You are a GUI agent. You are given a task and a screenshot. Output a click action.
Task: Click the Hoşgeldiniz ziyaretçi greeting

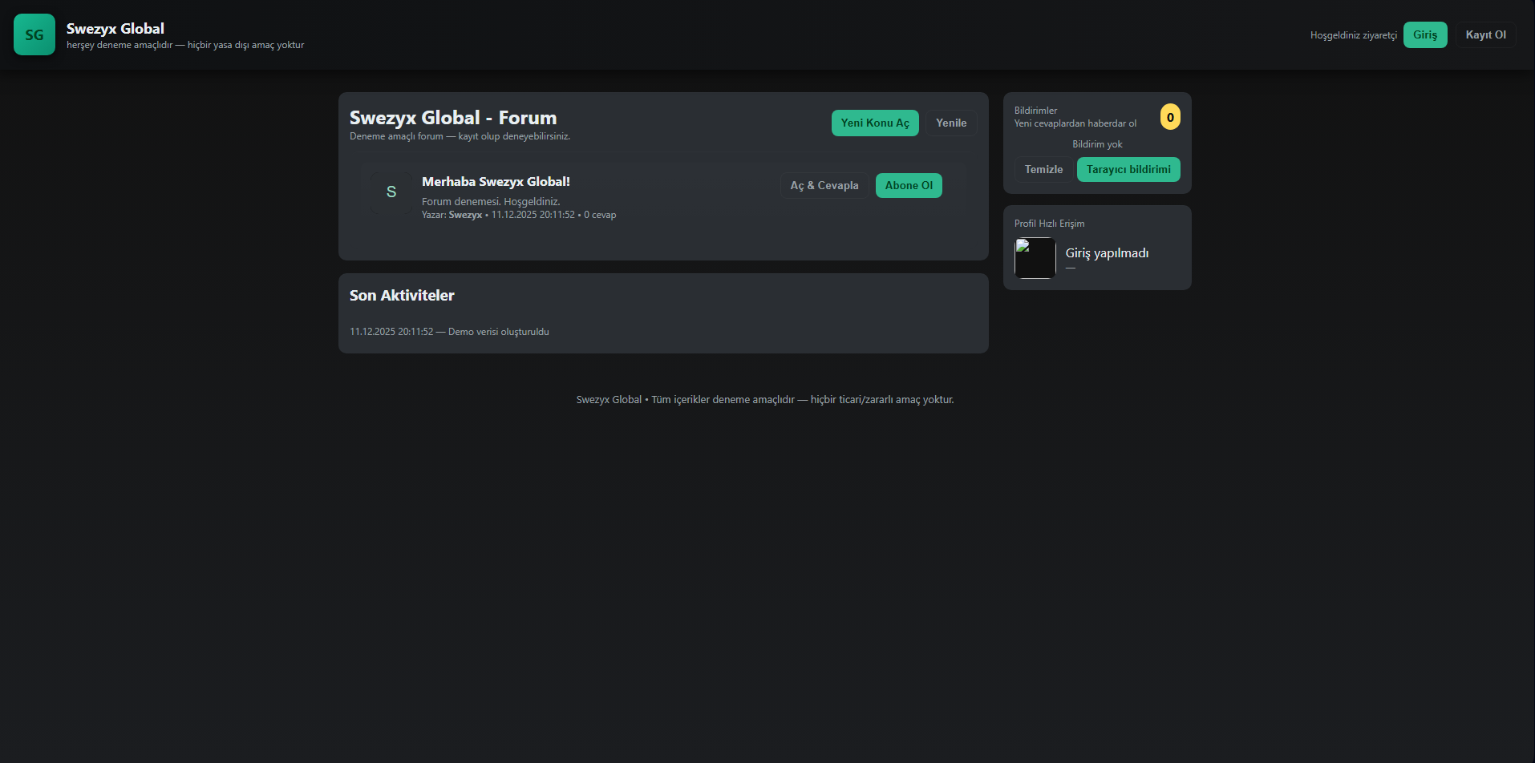[1354, 35]
